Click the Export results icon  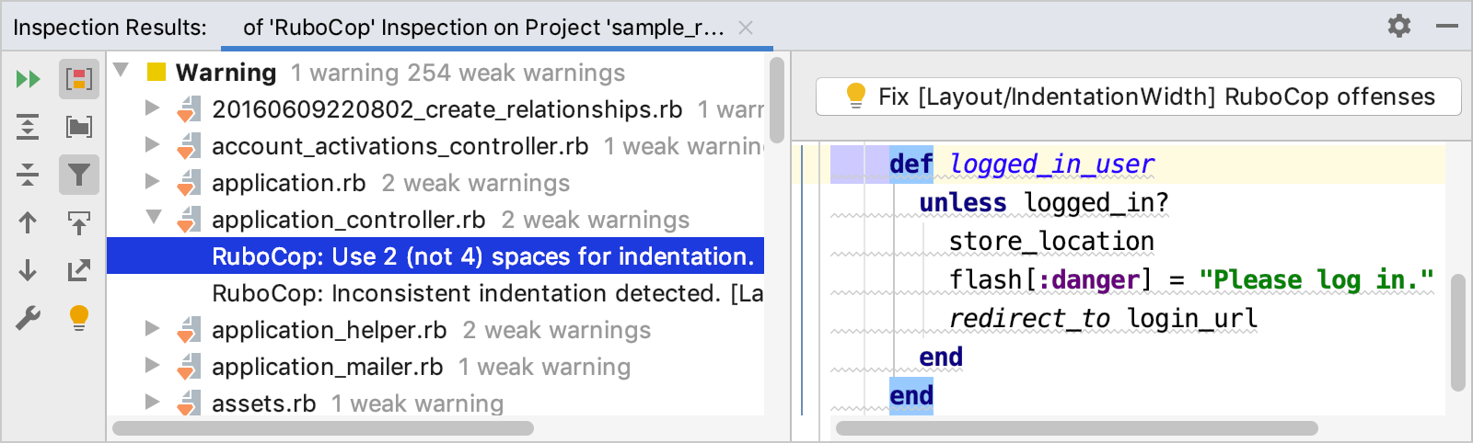coord(79,270)
